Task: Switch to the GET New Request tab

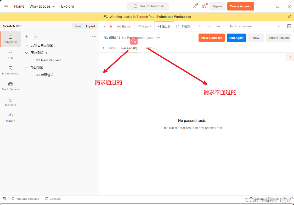Action: coord(144,26)
